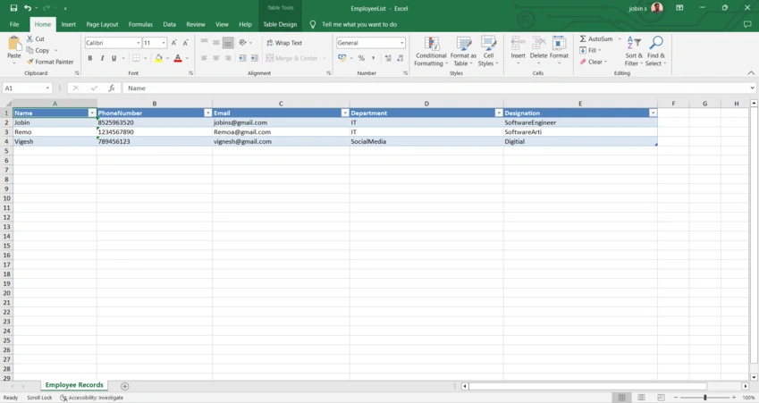Open the Insert tab
This screenshot has width=759, height=403.
[x=68, y=24]
